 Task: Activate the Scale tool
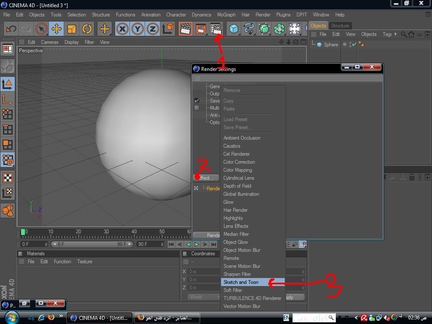click(x=72, y=29)
